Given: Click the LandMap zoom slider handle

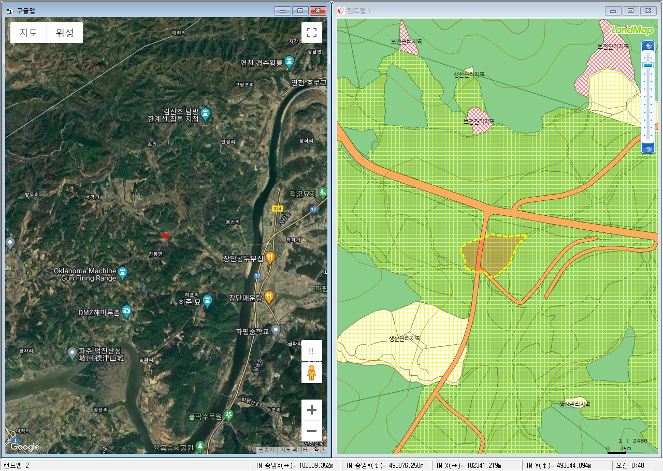Looking at the screenshot, I should 648,65.
